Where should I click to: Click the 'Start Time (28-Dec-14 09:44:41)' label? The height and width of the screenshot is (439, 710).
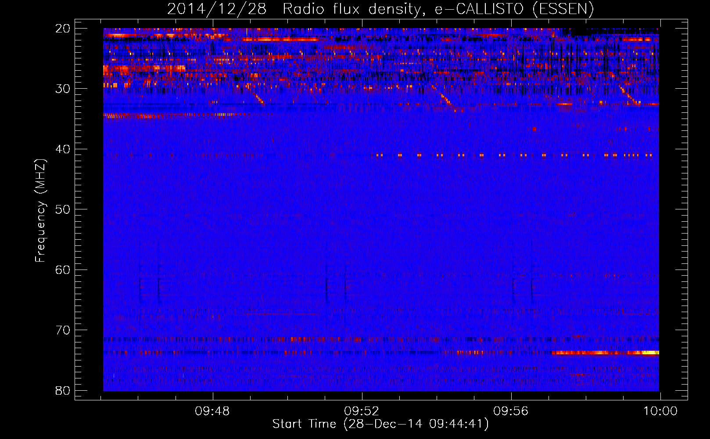pos(380,424)
